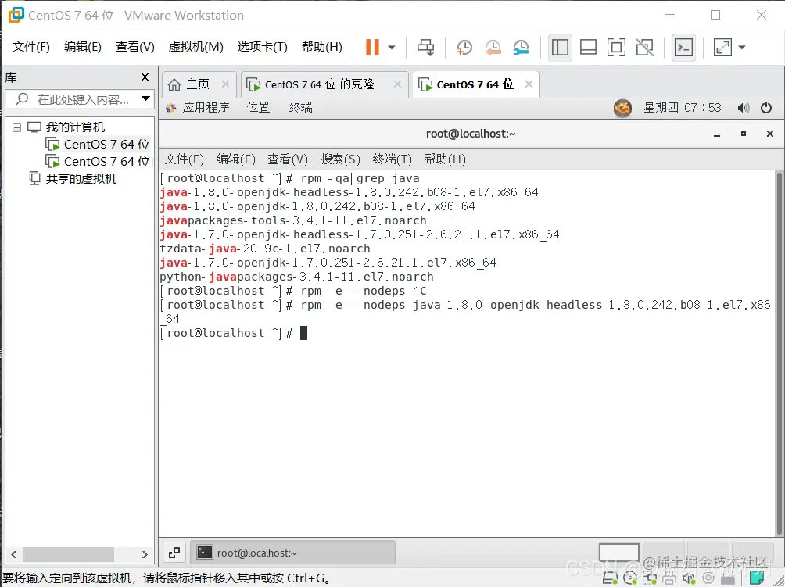Click tzdata-java-2019c-1.el7.noarch output line
785x587 pixels.
click(x=265, y=249)
